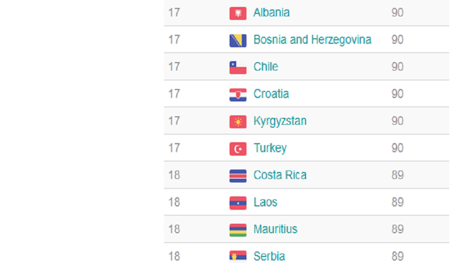This screenshot has width=467, height=263.
Task: Go to the Laos country page
Action: (x=265, y=202)
